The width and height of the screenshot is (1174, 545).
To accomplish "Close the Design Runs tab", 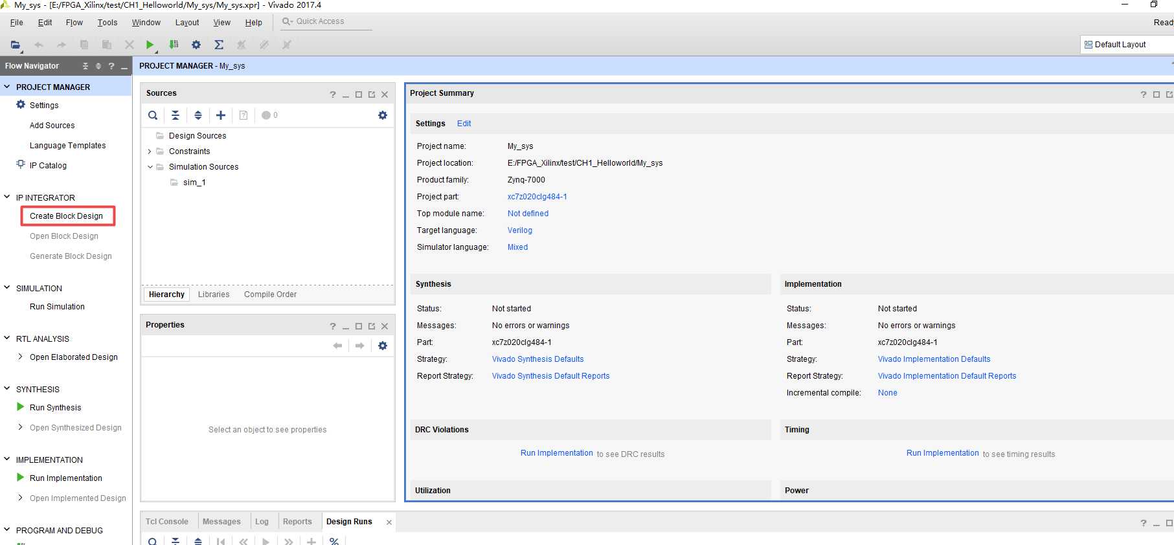I will pyautogui.click(x=389, y=522).
